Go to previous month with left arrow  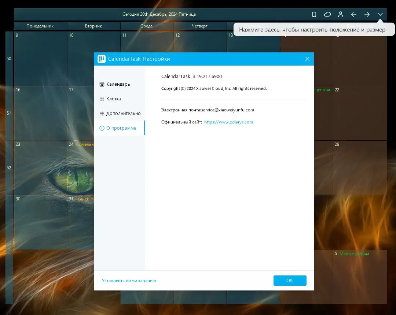[353, 14]
